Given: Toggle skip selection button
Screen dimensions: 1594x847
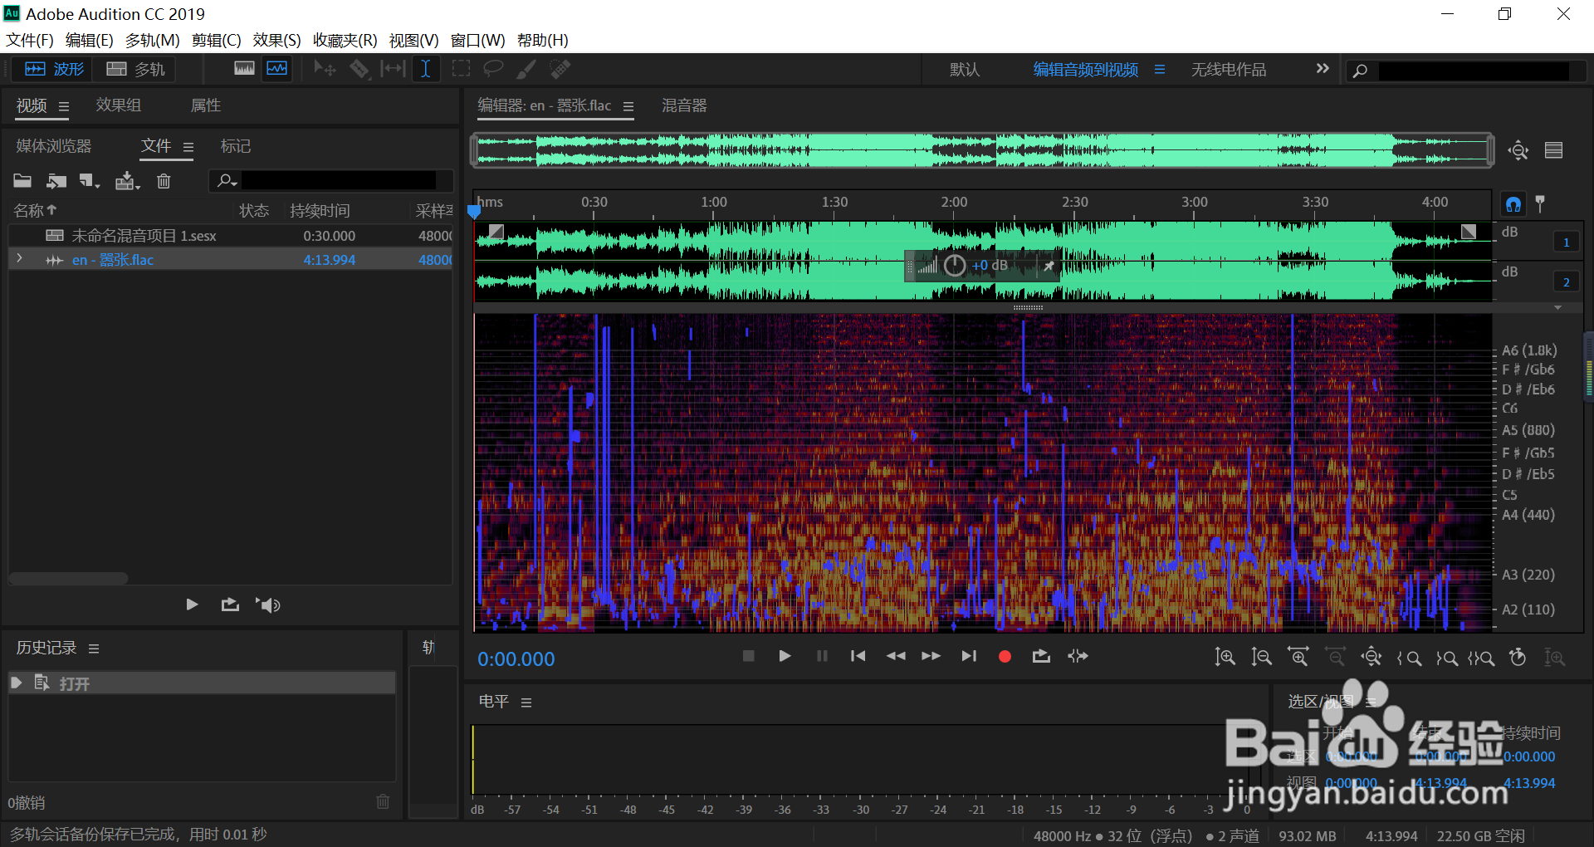Looking at the screenshot, I should click(1078, 656).
